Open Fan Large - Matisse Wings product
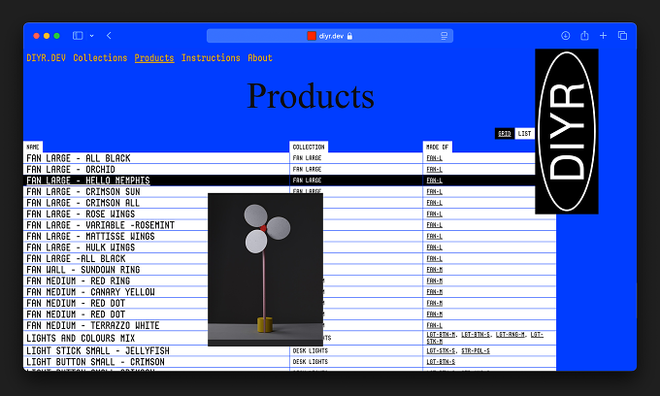Image resolution: width=660 pixels, height=396 pixels. [x=90, y=236]
